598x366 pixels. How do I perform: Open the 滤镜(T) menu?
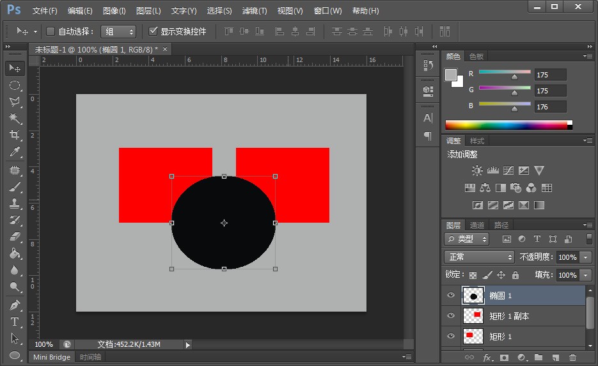pyautogui.click(x=254, y=11)
